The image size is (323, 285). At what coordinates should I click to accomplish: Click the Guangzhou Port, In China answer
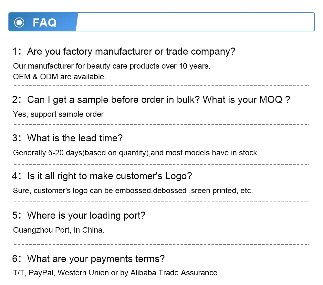pos(59,230)
